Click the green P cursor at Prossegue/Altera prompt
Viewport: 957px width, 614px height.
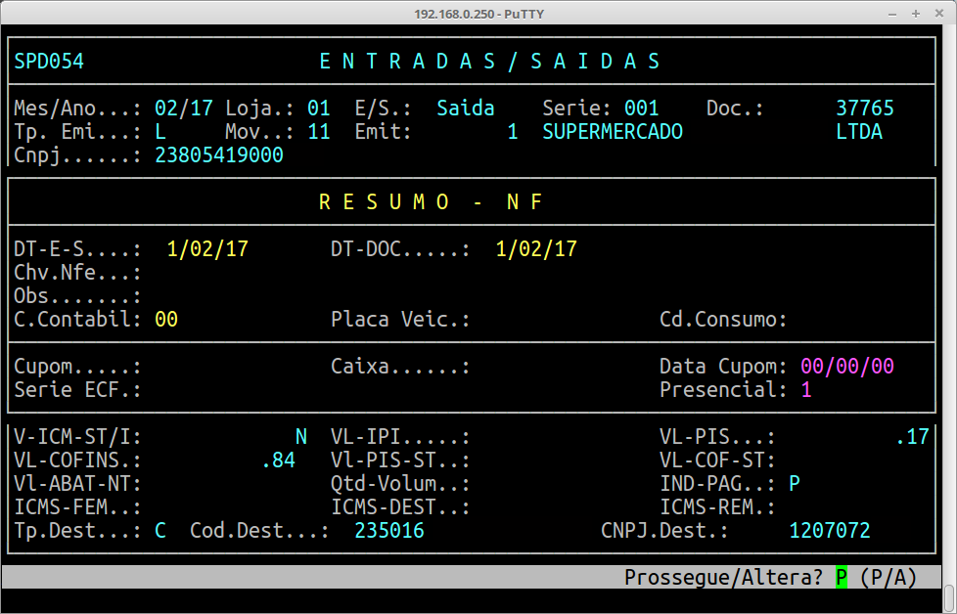(841, 578)
